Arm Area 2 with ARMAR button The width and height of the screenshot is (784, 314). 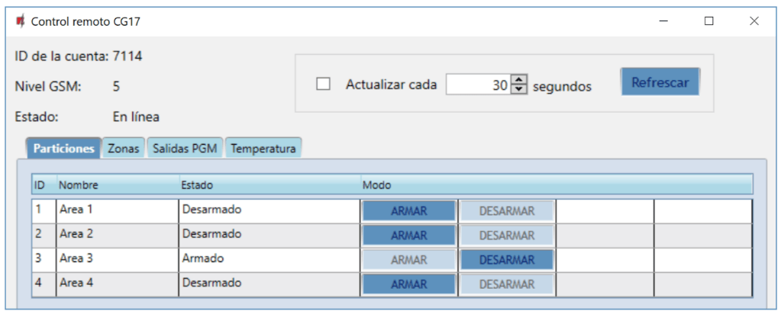point(408,235)
